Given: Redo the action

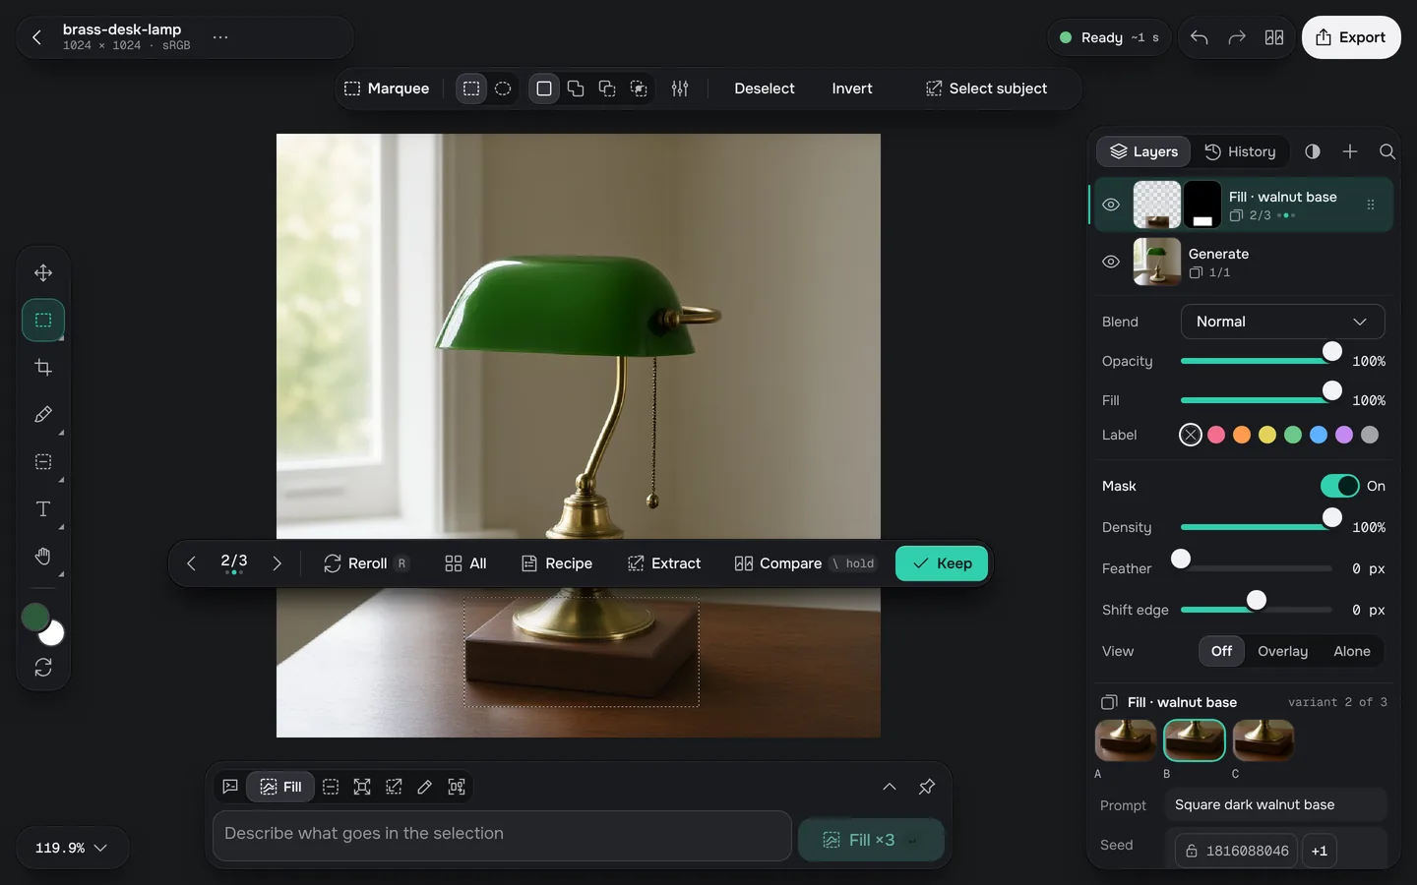Looking at the screenshot, I should [x=1237, y=37].
